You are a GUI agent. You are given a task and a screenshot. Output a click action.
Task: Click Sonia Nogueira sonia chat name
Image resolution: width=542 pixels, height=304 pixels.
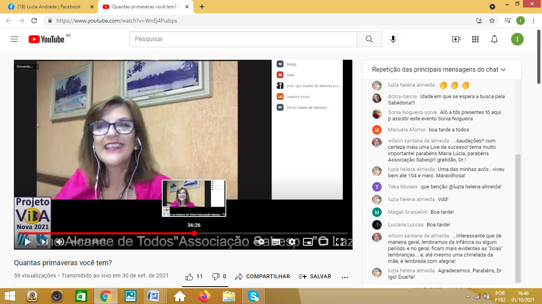coord(412,112)
